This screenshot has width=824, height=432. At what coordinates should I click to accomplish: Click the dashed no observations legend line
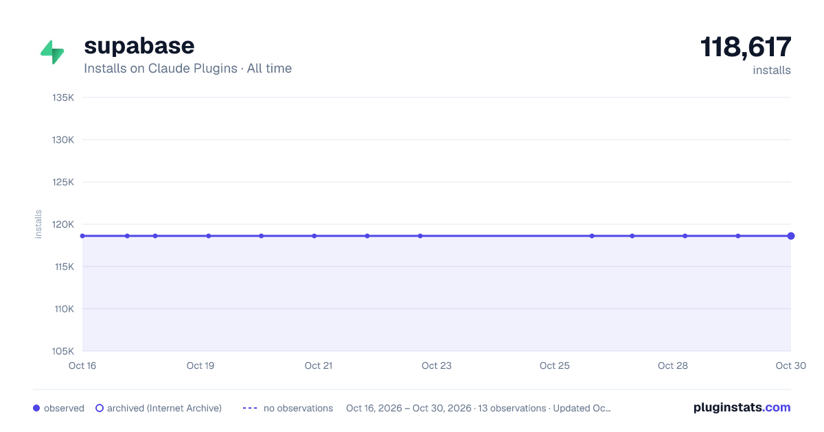(250, 408)
